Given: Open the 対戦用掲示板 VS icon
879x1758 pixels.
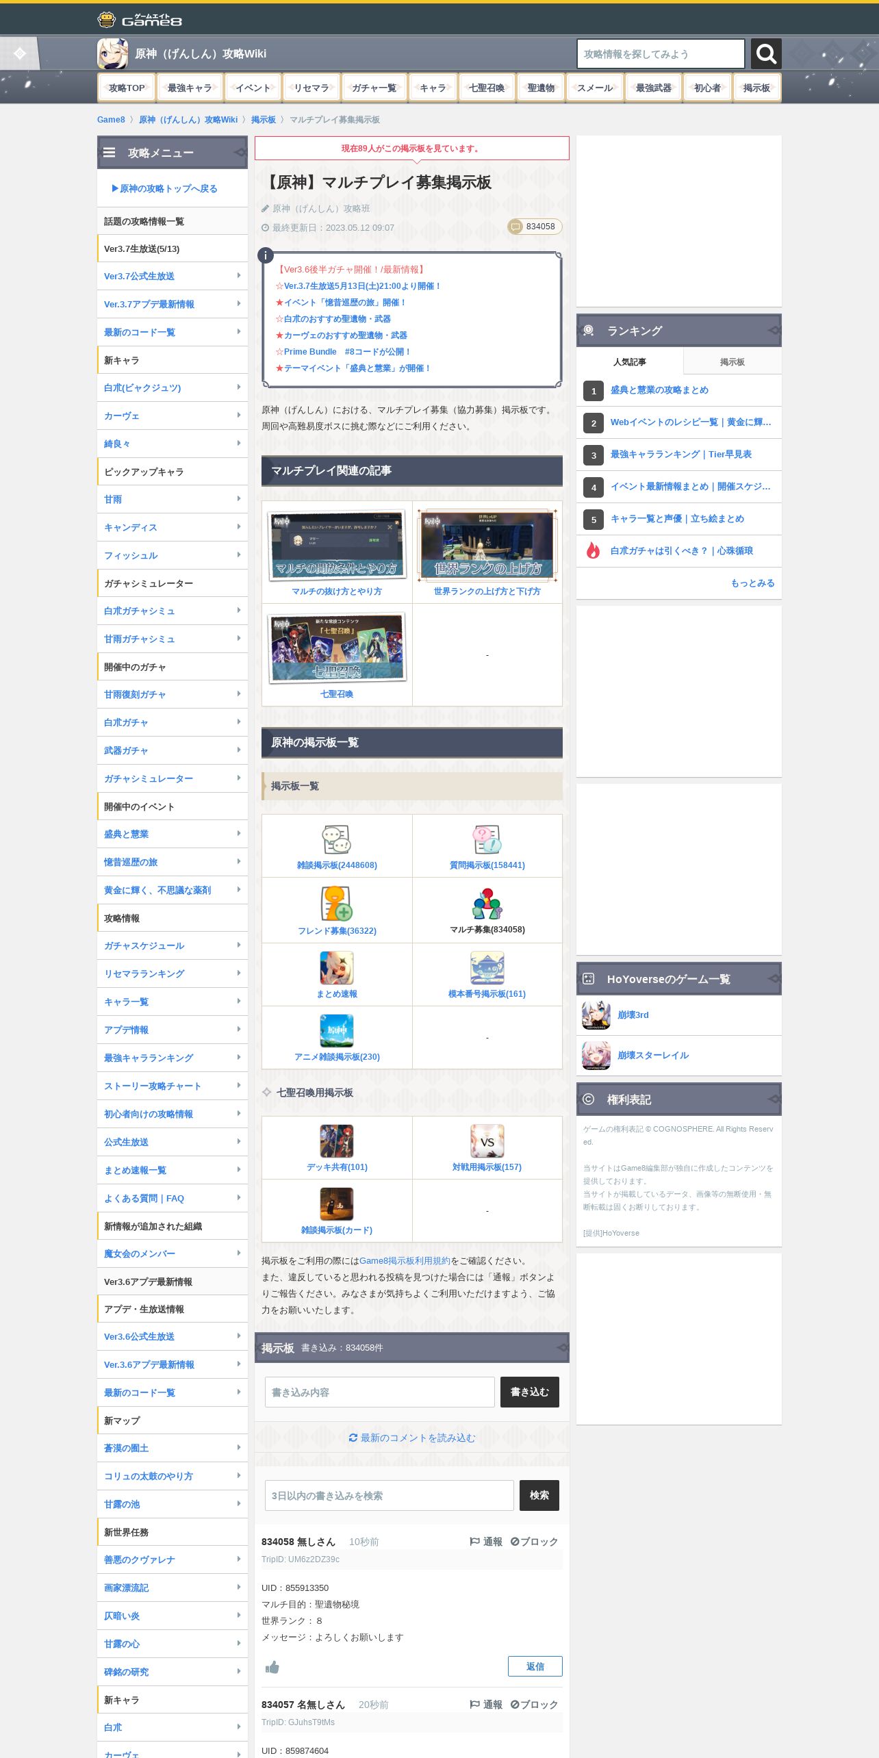Looking at the screenshot, I should click(x=487, y=1141).
